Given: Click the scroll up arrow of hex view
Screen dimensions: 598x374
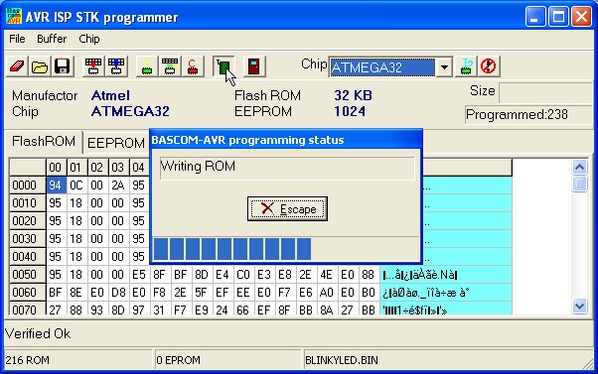Looking at the screenshot, I should [579, 167].
